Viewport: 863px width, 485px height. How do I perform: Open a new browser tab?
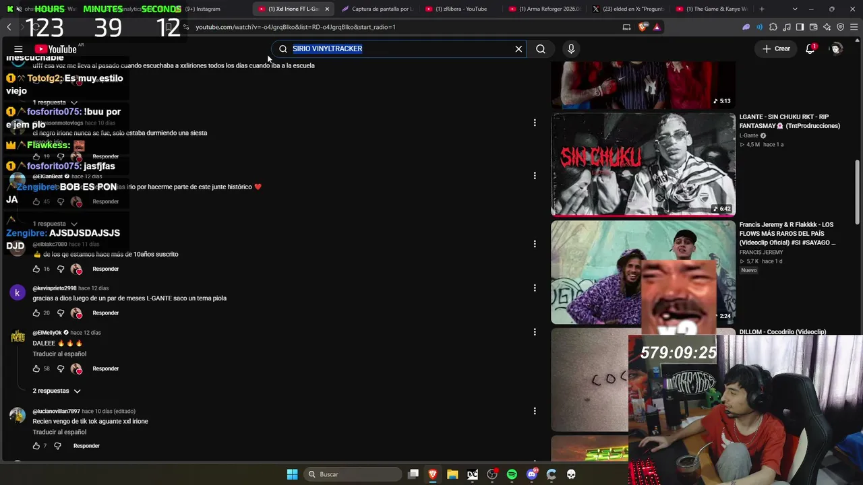pos(762,9)
